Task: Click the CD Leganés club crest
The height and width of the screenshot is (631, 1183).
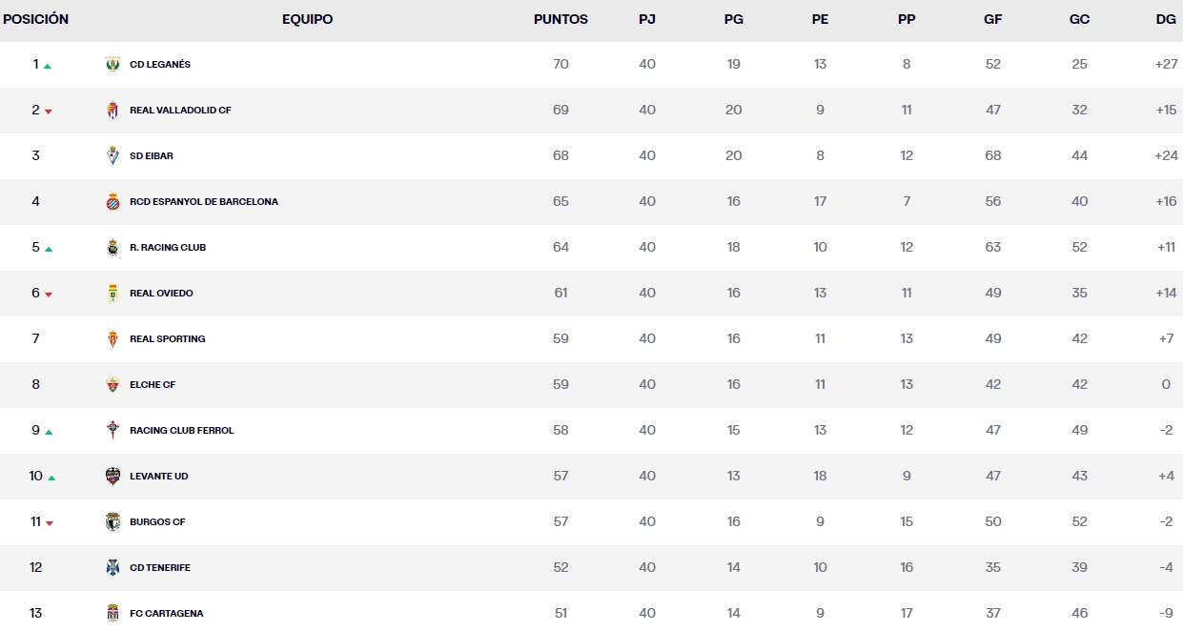Action: click(x=112, y=65)
